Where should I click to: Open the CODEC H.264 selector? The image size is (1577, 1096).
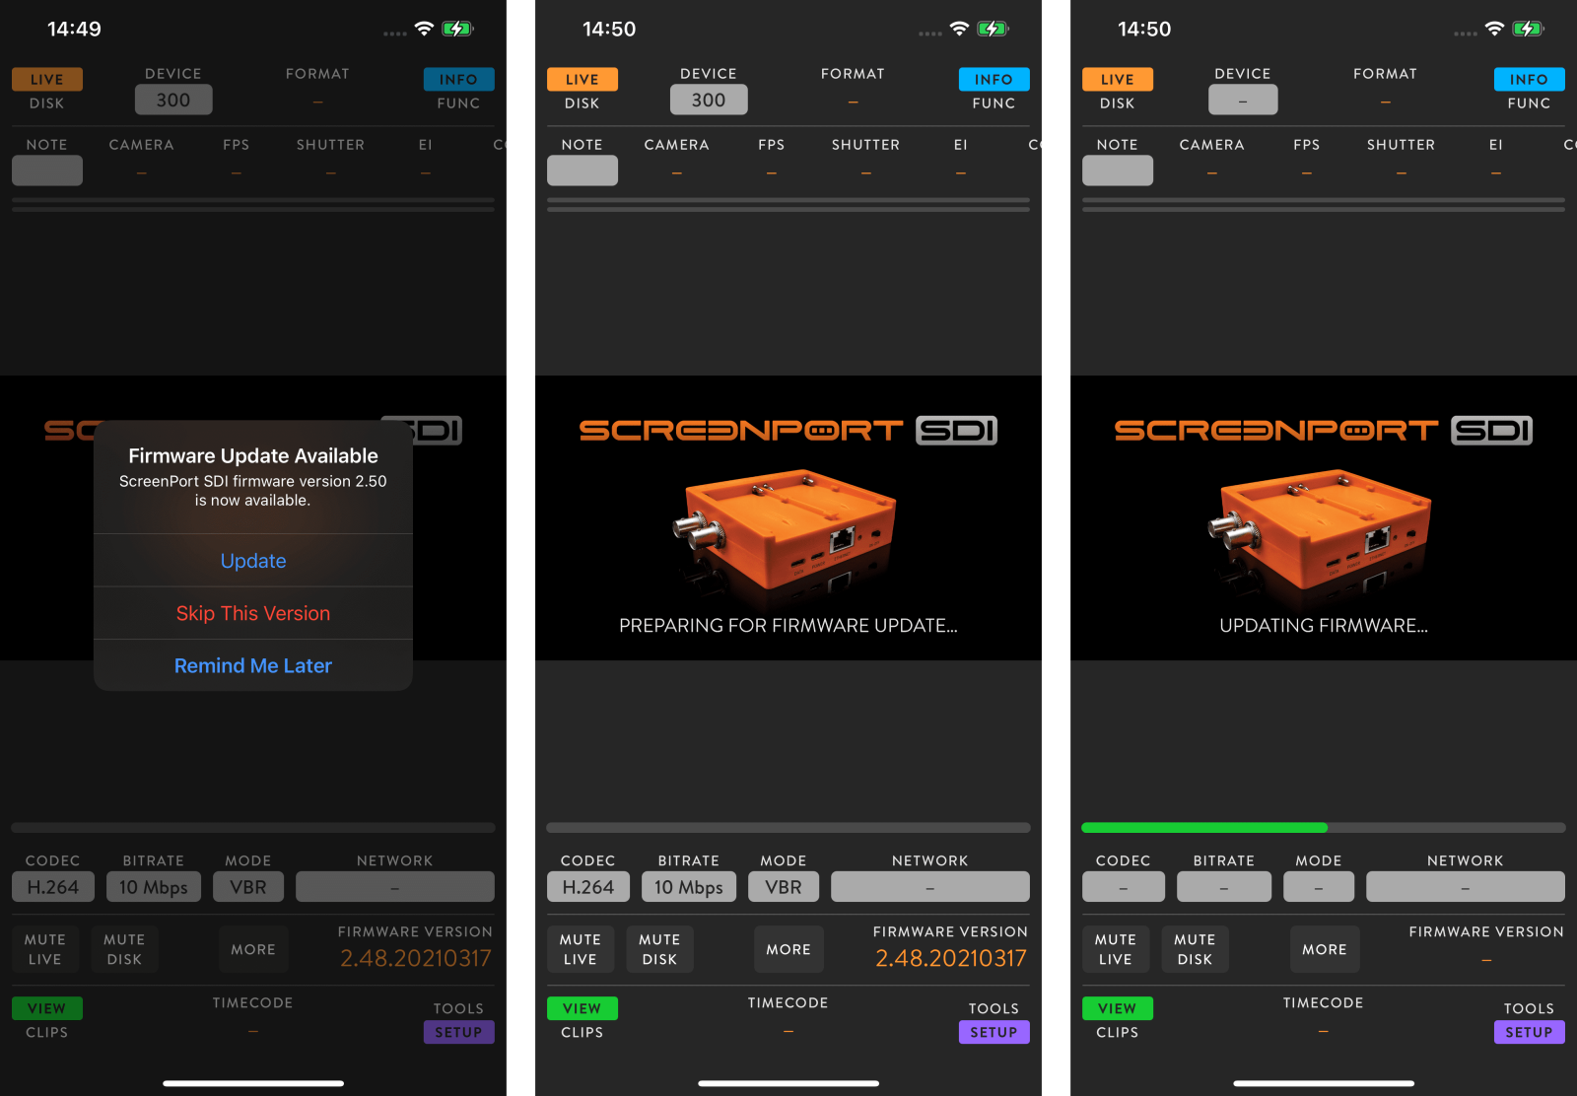[52, 886]
